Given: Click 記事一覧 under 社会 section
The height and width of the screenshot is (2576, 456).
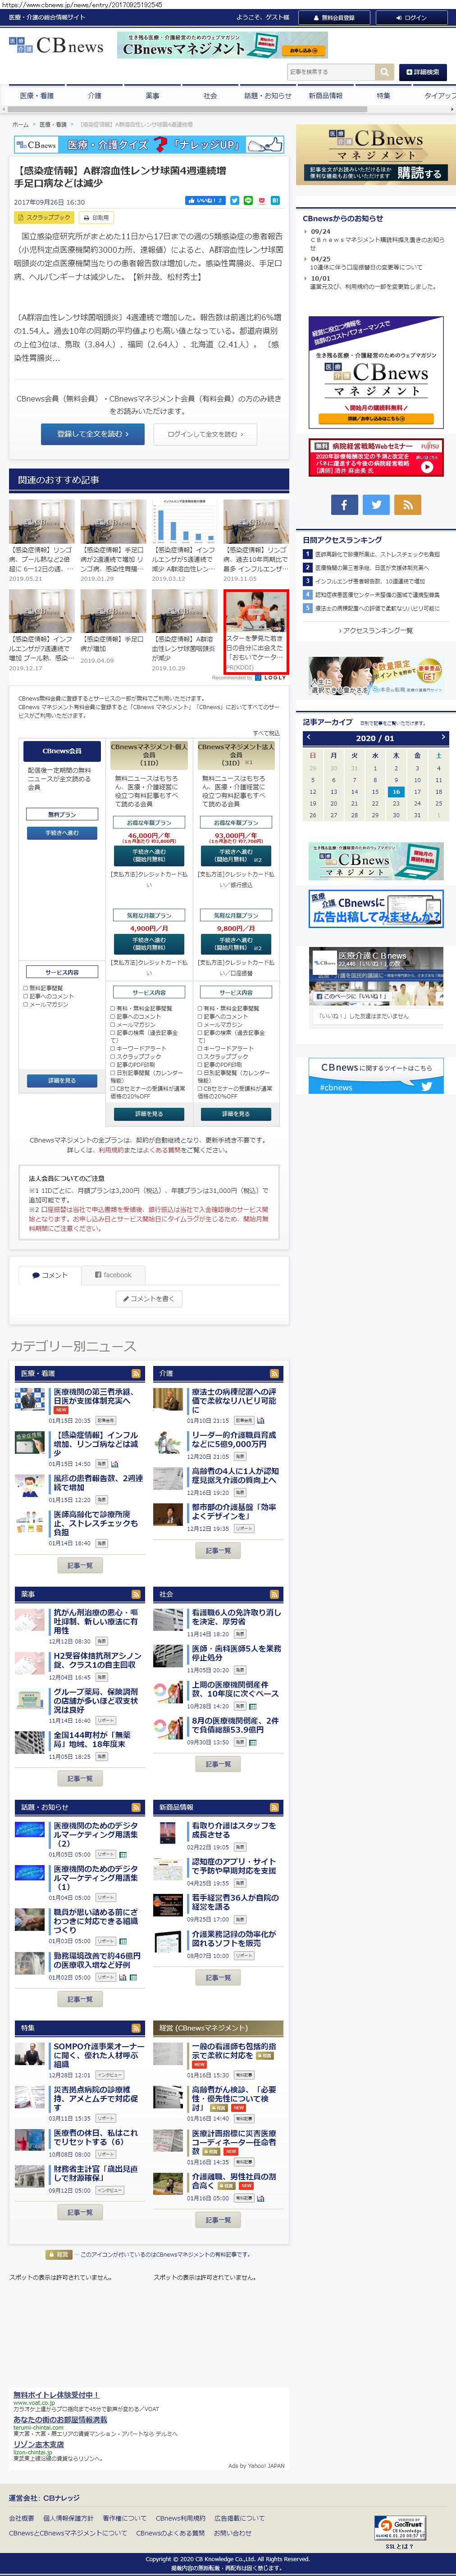Looking at the screenshot, I should coord(218,1764).
